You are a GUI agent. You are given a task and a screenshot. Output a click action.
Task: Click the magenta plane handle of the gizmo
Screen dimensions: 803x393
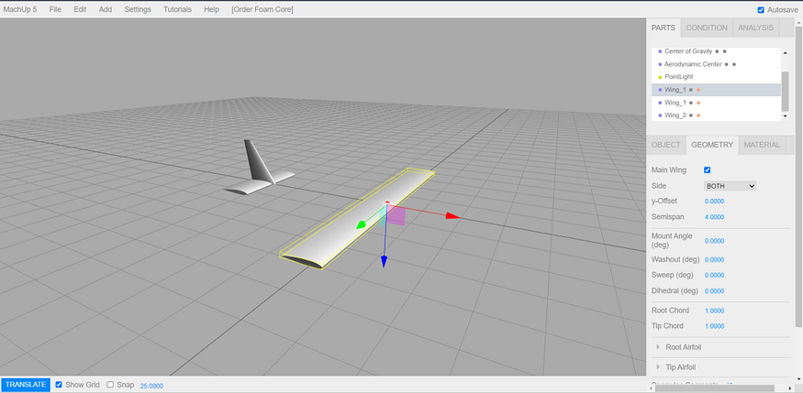coord(396,215)
